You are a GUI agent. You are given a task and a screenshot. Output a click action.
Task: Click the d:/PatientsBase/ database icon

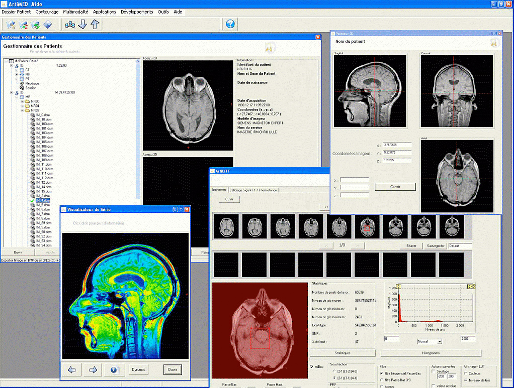click(11, 61)
